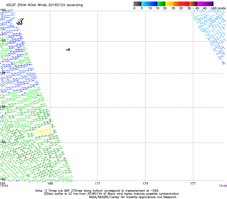
Task: Click the purple 10:44 time under longitude 165
Action: [x=4, y=186]
